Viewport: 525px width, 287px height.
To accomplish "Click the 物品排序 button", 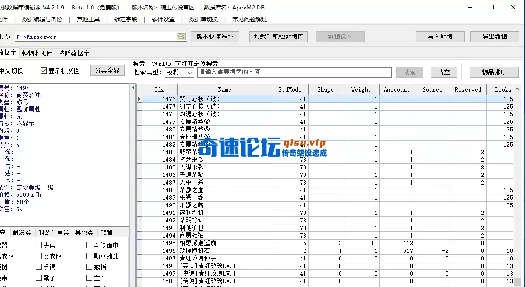I will (x=495, y=72).
